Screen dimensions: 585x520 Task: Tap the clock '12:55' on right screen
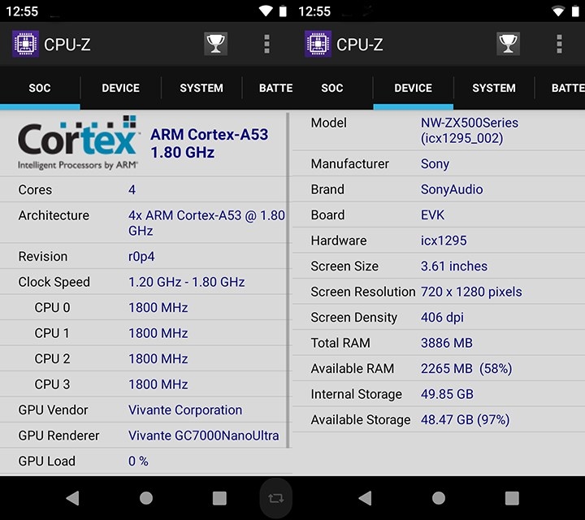(x=314, y=11)
